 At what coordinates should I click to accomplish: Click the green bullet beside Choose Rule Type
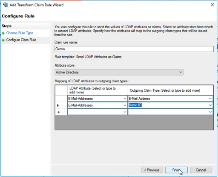3,33
